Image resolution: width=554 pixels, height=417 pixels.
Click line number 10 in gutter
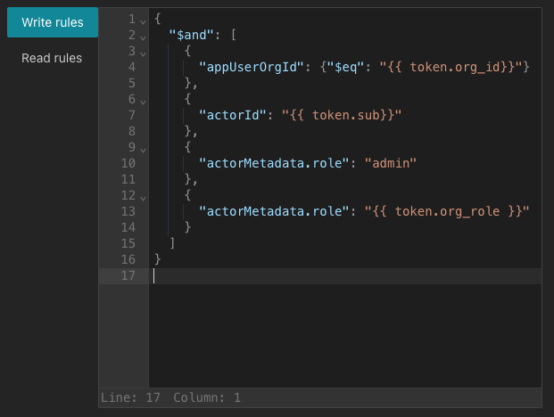point(128,163)
